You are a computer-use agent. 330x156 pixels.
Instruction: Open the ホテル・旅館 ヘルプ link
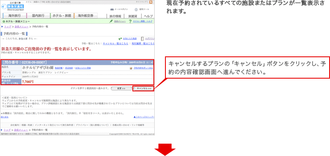[143, 21]
